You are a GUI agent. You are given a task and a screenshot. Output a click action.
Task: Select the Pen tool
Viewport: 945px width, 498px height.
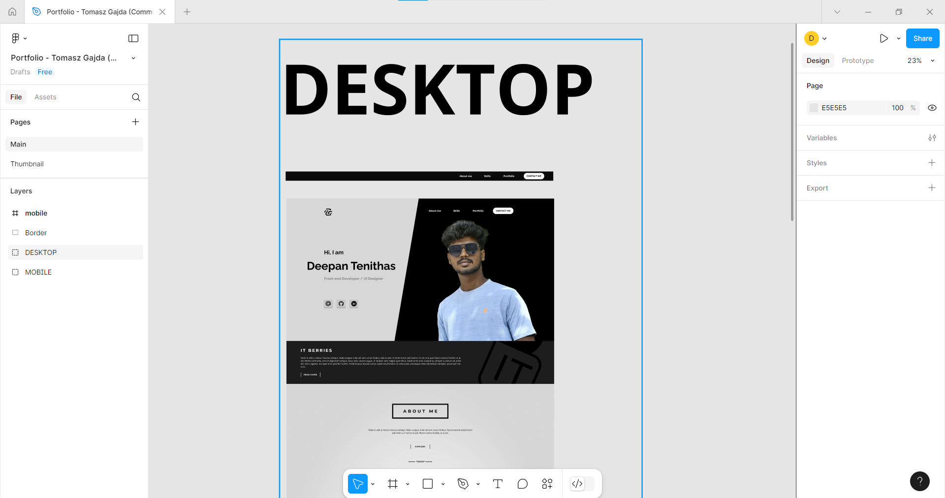(x=463, y=484)
